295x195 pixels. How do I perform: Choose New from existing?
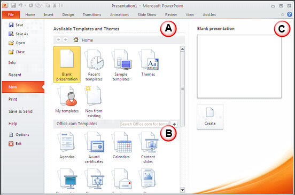tap(94, 102)
